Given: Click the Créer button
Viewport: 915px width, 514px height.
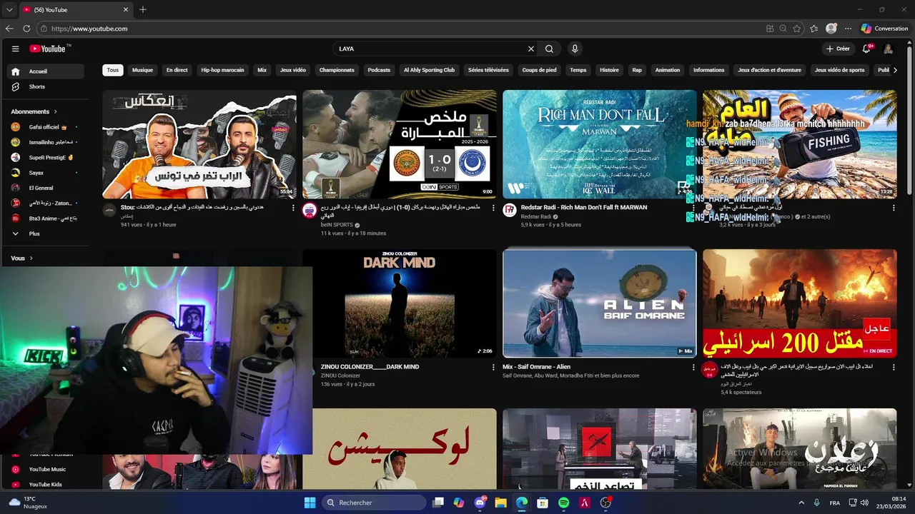Looking at the screenshot, I should (x=838, y=49).
